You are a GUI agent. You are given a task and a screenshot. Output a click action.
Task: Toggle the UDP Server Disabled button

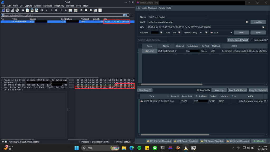click(x=186, y=141)
